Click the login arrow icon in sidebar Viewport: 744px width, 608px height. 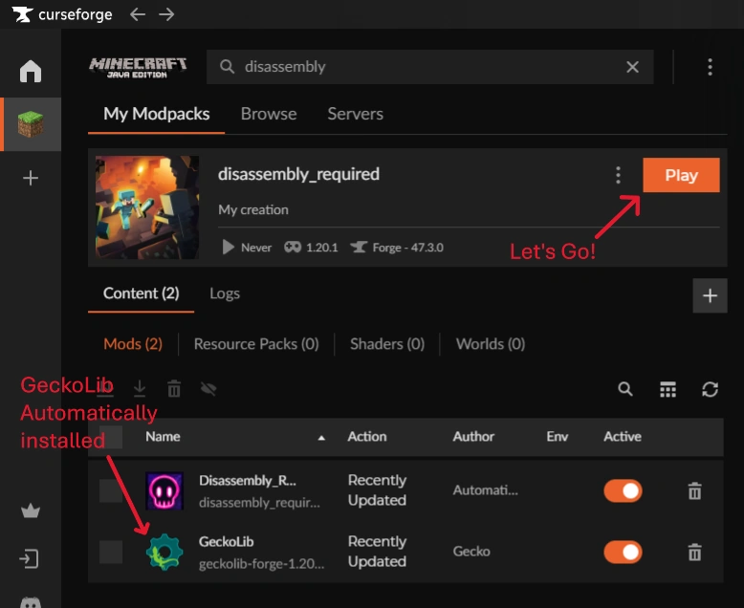(x=30, y=558)
